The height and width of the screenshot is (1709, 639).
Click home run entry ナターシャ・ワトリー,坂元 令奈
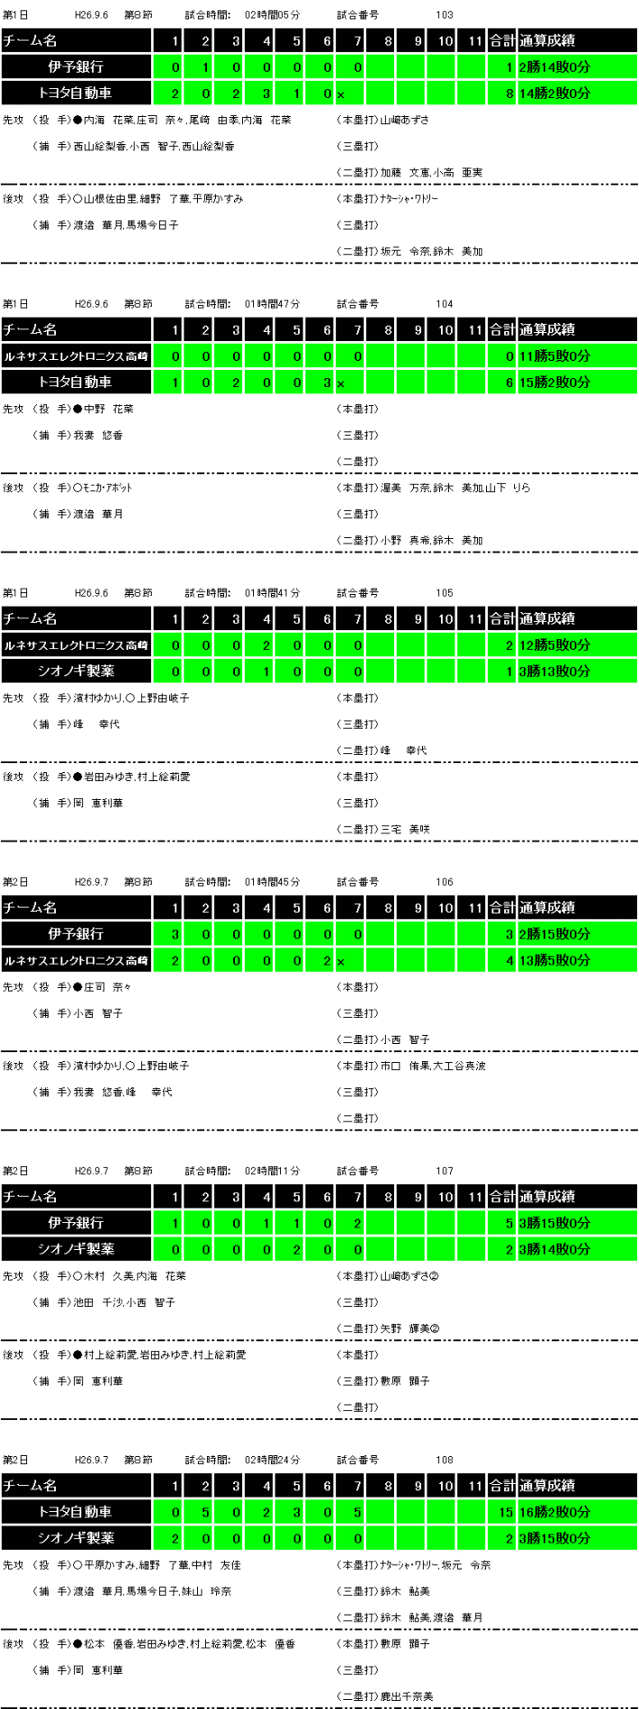coord(436,1565)
